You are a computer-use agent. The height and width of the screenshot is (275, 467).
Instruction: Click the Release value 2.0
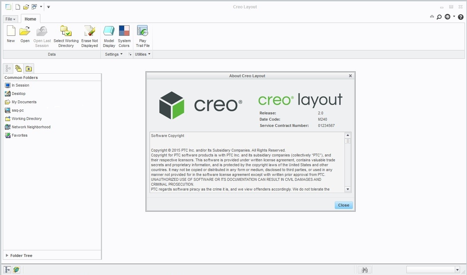click(x=320, y=113)
